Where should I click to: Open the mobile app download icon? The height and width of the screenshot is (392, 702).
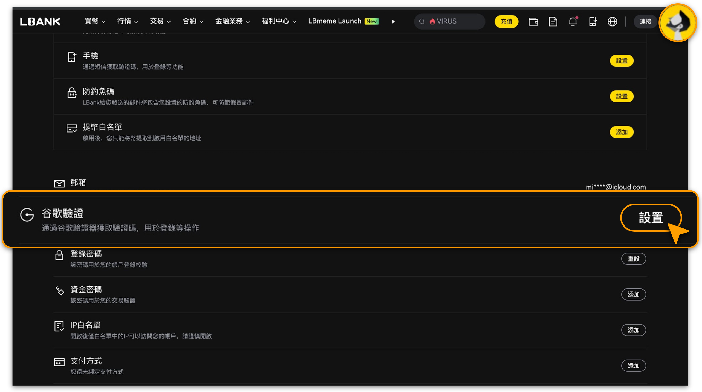(x=593, y=21)
